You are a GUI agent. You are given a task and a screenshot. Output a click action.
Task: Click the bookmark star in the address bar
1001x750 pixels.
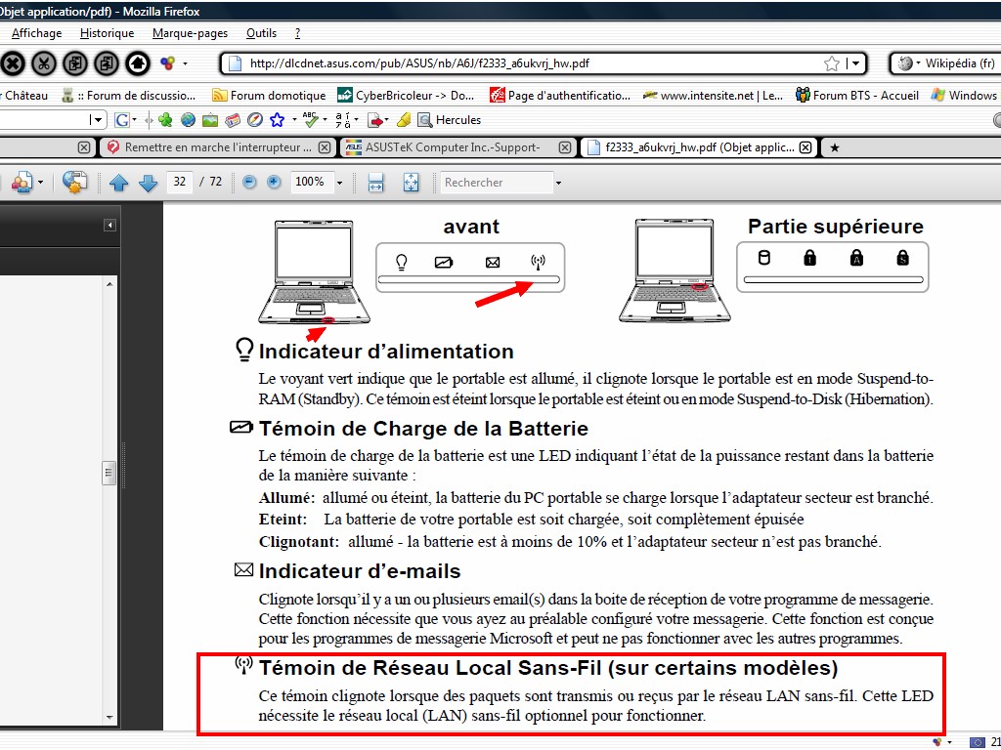point(832,63)
